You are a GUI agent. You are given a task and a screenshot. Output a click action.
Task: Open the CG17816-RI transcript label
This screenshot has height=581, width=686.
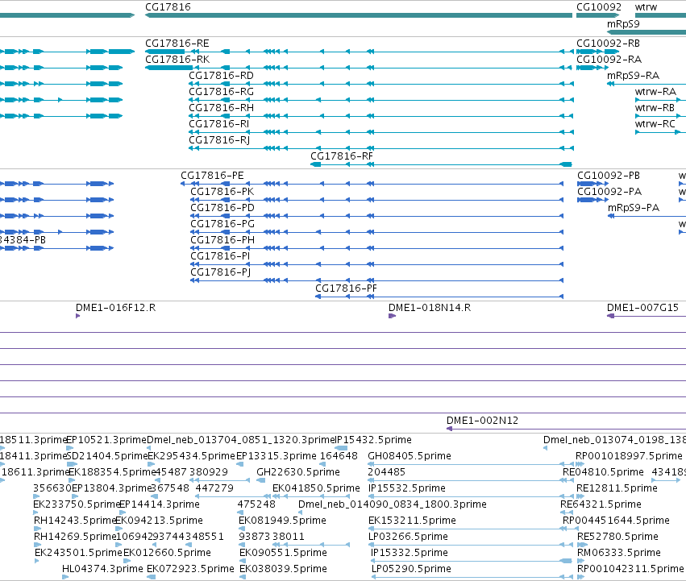(219, 124)
